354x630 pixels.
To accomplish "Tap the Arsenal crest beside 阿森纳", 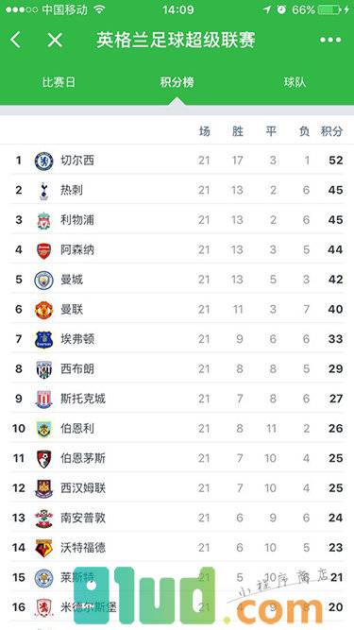I will tap(43, 250).
